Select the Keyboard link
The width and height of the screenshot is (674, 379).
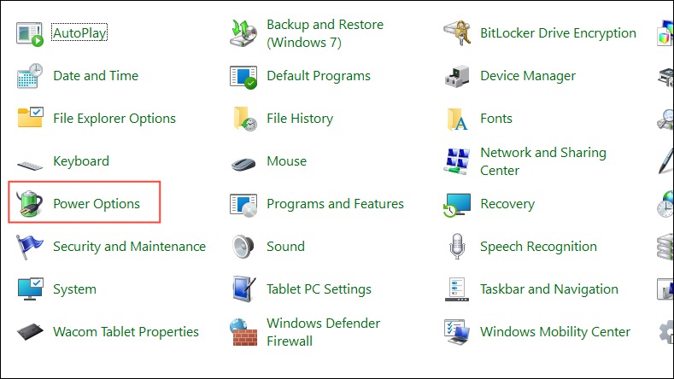point(81,161)
